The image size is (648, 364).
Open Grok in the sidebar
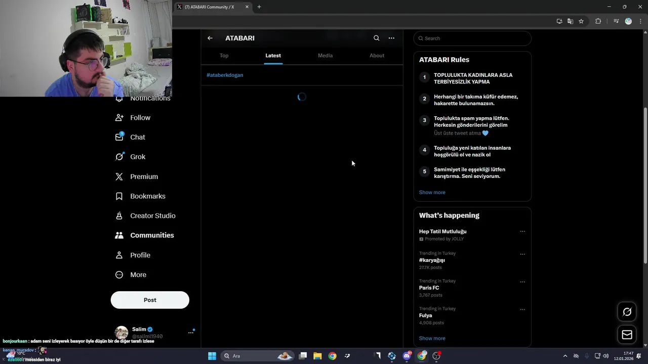coord(131,157)
